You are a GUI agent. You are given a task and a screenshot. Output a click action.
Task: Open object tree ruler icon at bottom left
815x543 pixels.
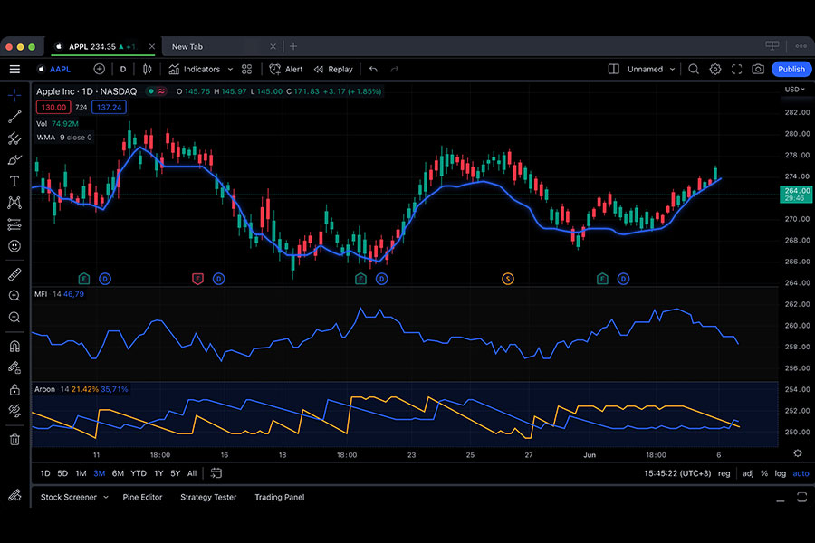tap(14, 495)
